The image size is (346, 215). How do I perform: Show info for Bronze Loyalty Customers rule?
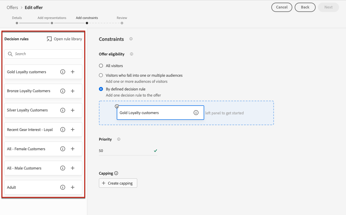62,91
